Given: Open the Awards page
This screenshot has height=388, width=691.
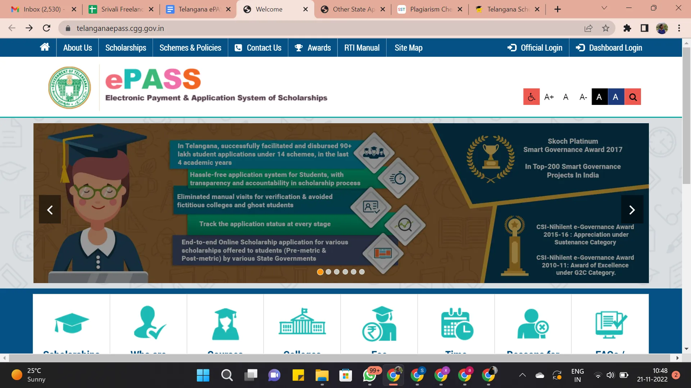Looking at the screenshot, I should tap(312, 48).
